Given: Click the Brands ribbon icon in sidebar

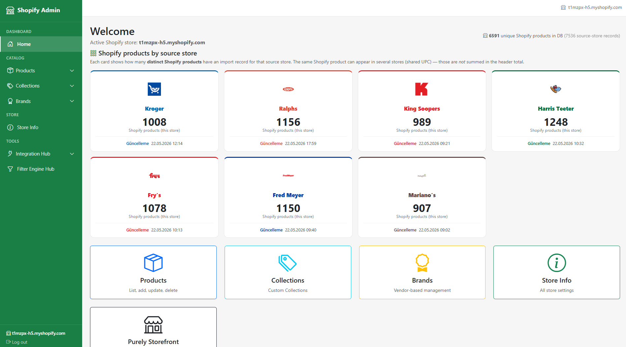Looking at the screenshot, I should (10, 101).
